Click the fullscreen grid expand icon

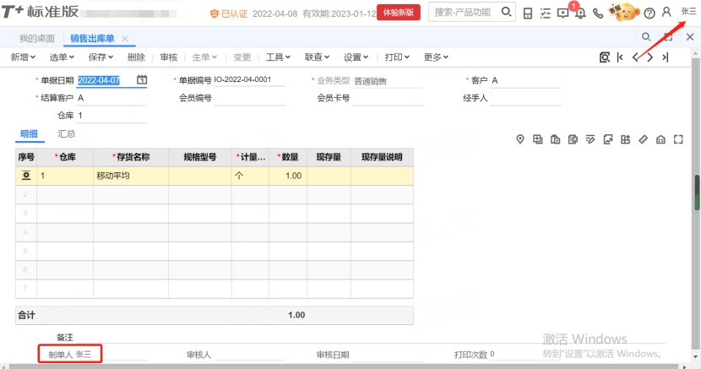pos(678,139)
